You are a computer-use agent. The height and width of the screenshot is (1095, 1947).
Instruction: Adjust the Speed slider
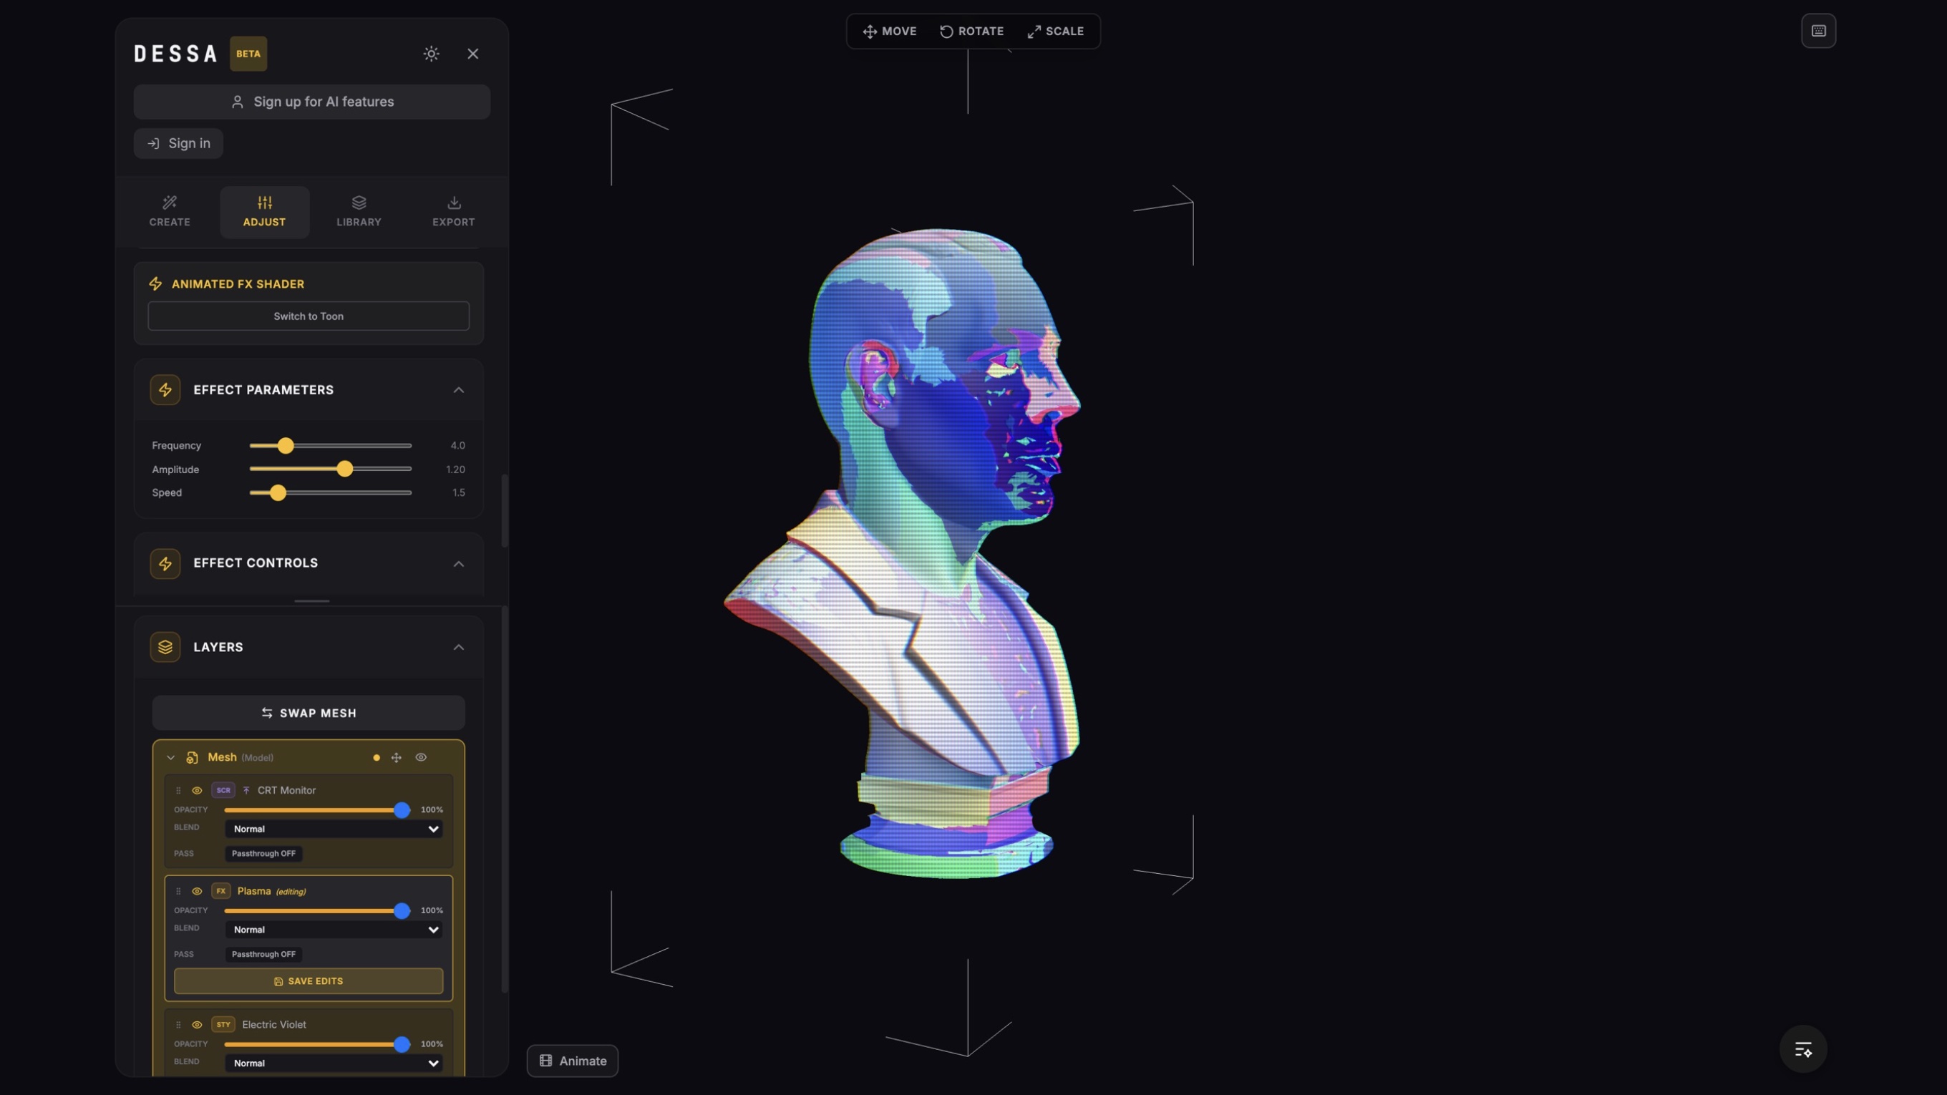(330, 492)
